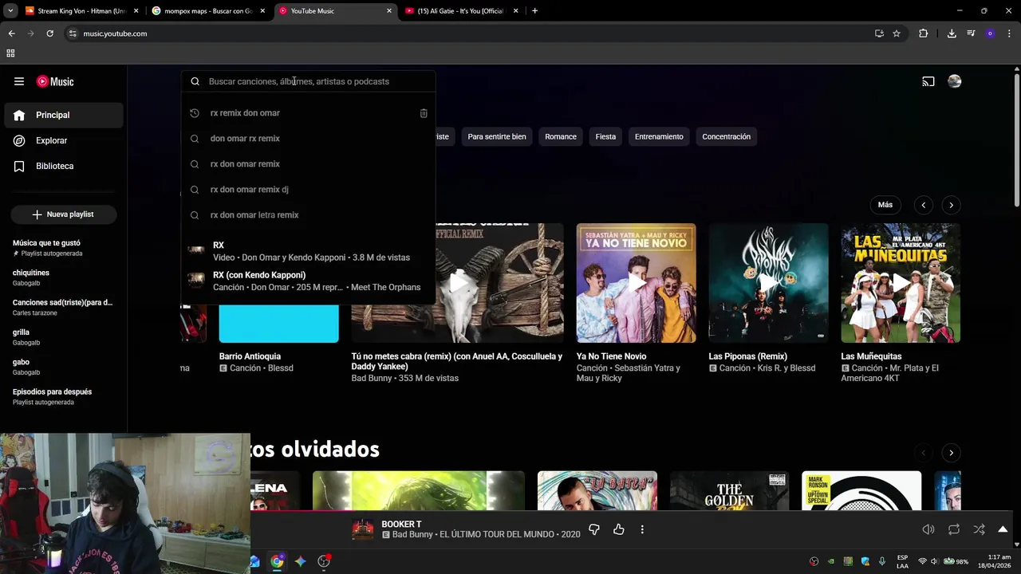Click the YouTube Music logo
This screenshot has width=1021, height=574.
55,81
